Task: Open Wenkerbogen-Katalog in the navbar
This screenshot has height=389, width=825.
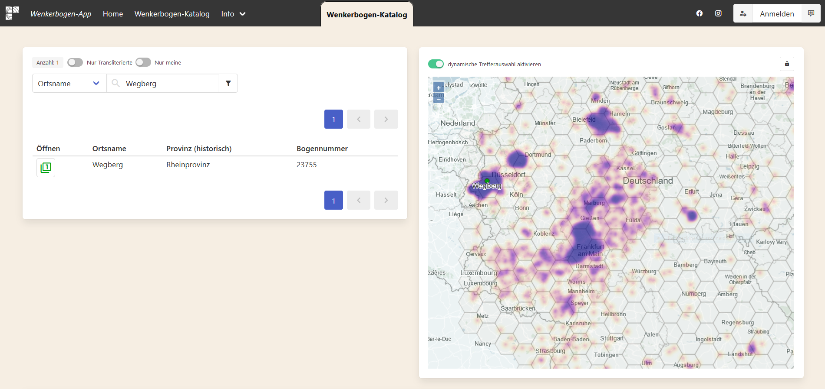Action: point(172,14)
